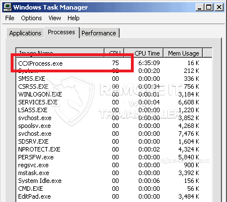The height and width of the screenshot is (202, 227).
Task: Select the CCXProcess.exe process
Action: (40, 63)
